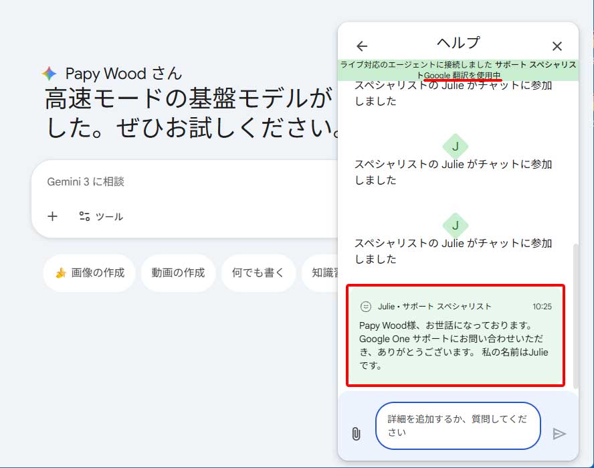Click the plus icon in the Gemini prompt box
This screenshot has width=594, height=468.
pos(53,216)
